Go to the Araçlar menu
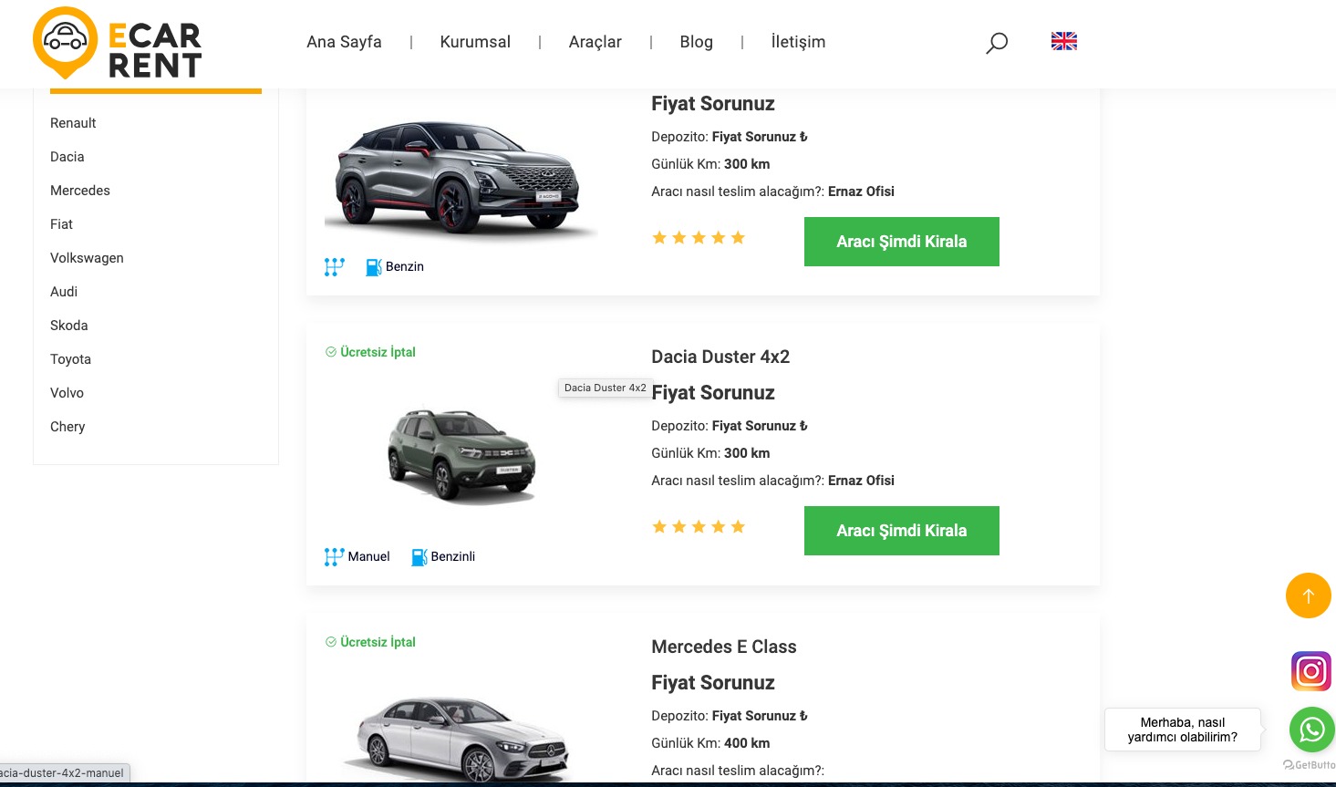Screen dimensions: 1336x787 coord(595,42)
